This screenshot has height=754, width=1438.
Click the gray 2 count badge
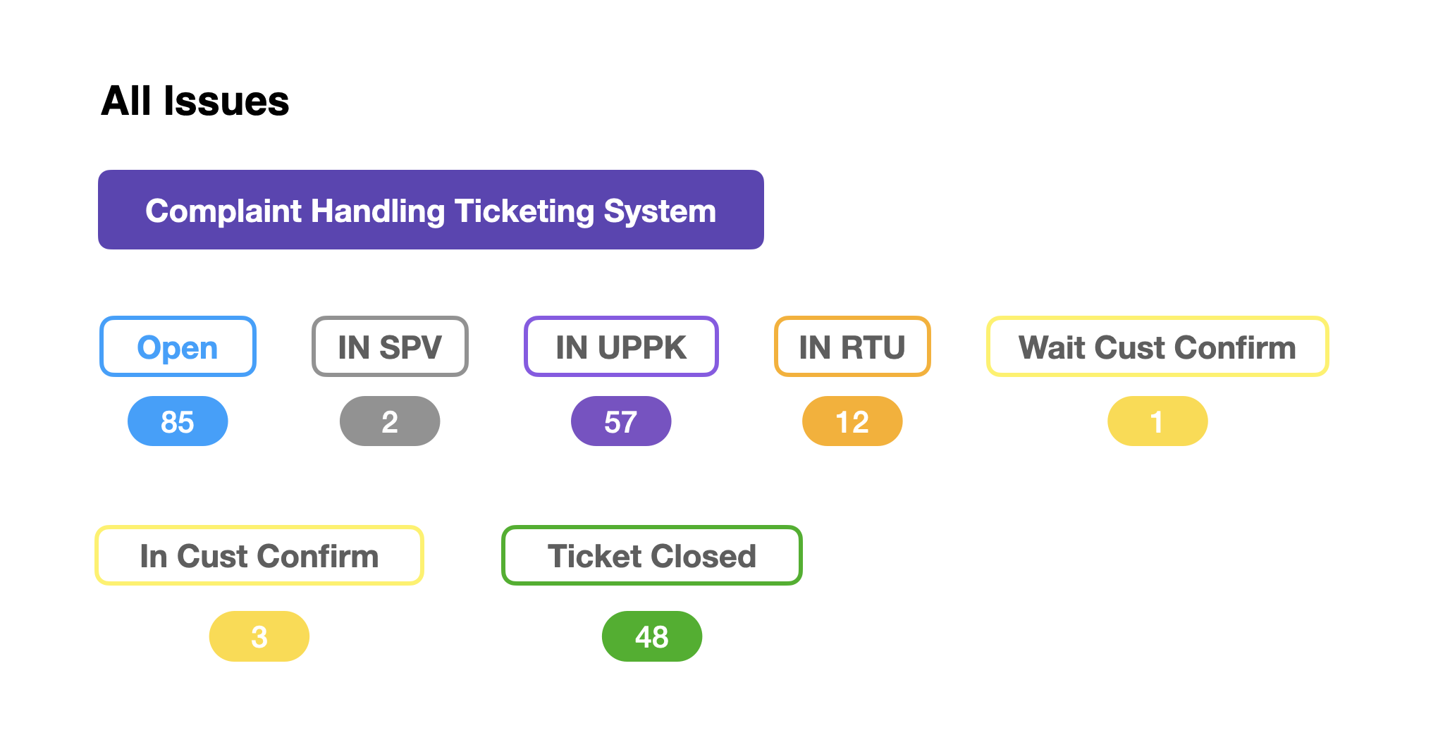pyautogui.click(x=390, y=421)
